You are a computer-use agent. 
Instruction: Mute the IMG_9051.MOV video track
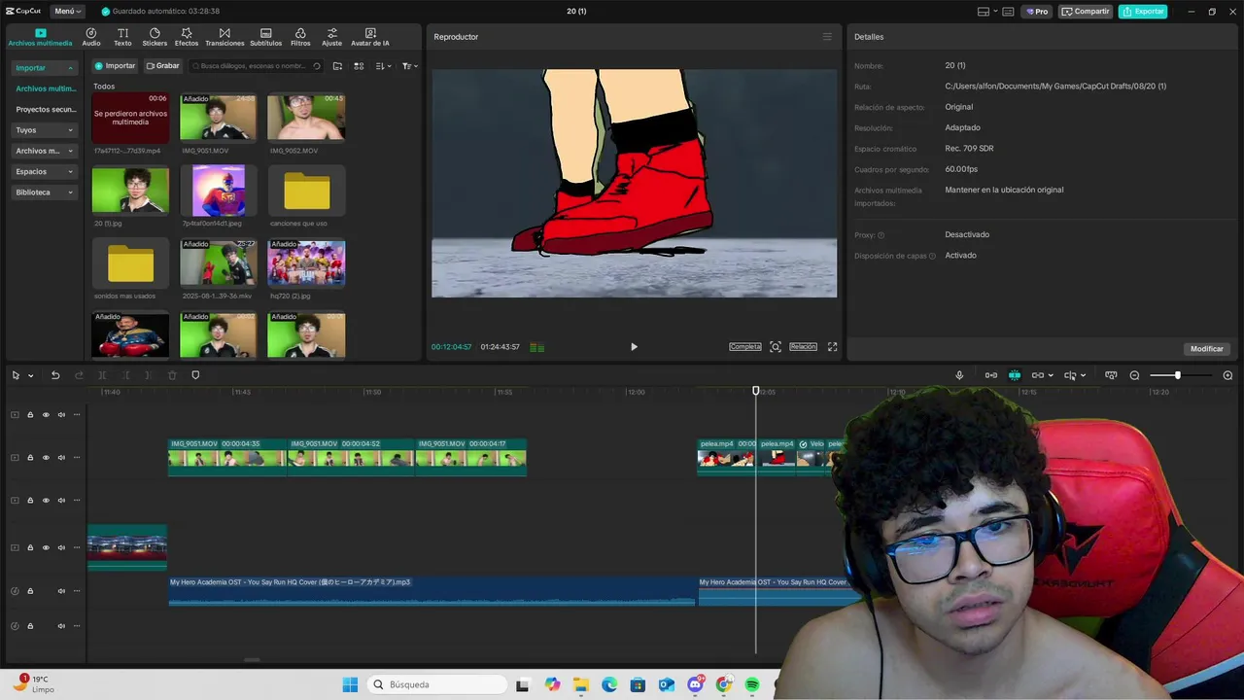[x=61, y=458]
